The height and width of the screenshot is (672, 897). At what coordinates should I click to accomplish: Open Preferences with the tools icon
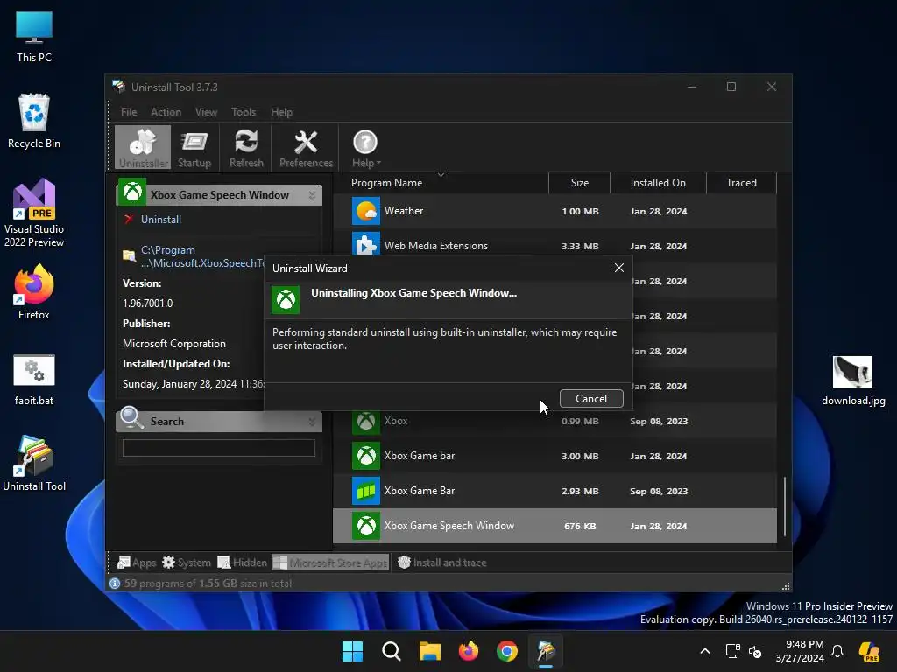306,147
